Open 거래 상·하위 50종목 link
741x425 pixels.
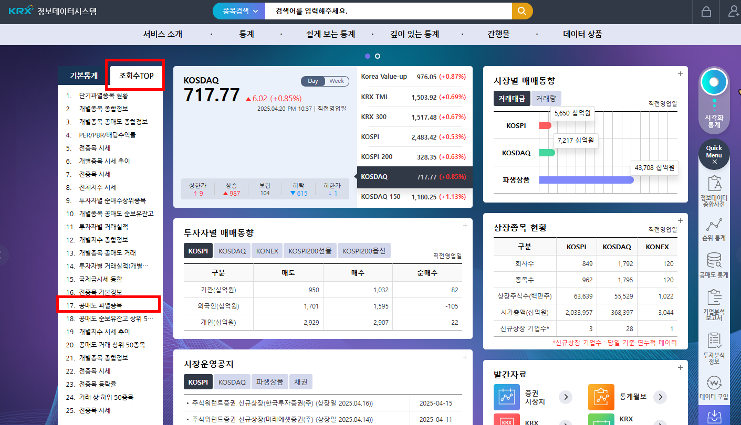point(107,397)
